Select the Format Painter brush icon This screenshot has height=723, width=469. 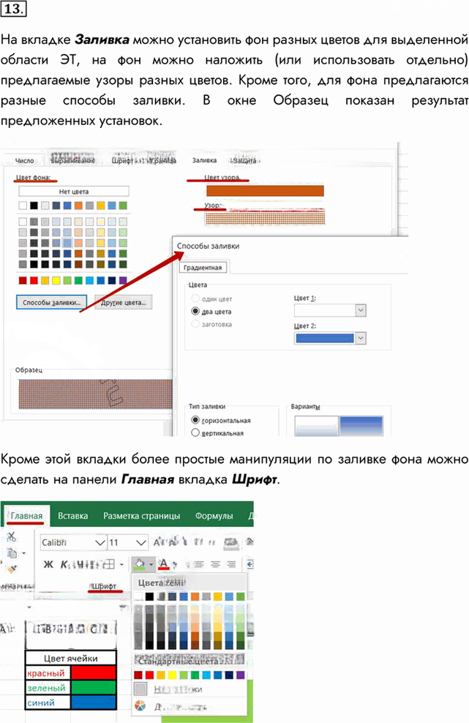[x=12, y=569]
